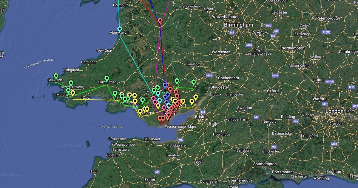Click the Gloucester place label

220,87
